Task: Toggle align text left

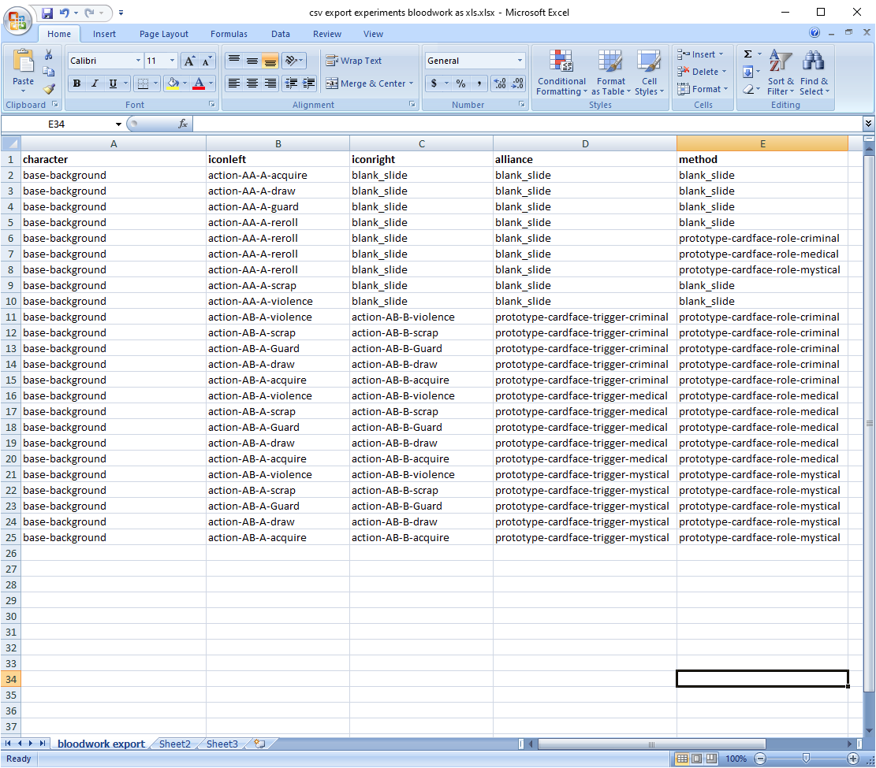Action: coord(234,83)
